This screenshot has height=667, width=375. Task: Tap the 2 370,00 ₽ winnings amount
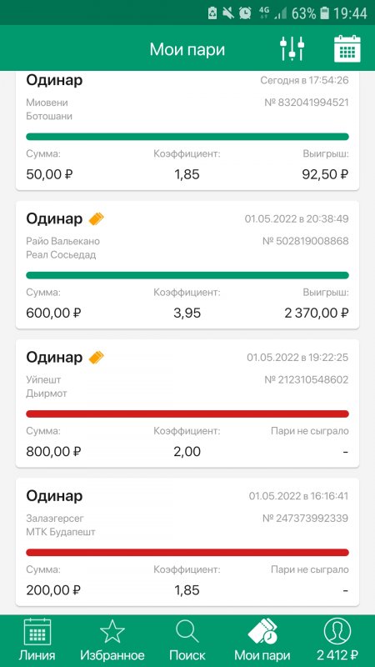pyautogui.click(x=317, y=313)
